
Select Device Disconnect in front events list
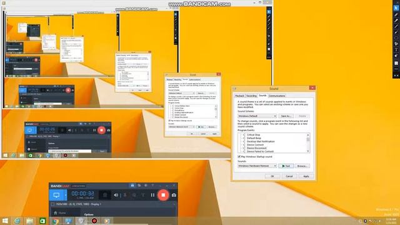click(257, 148)
